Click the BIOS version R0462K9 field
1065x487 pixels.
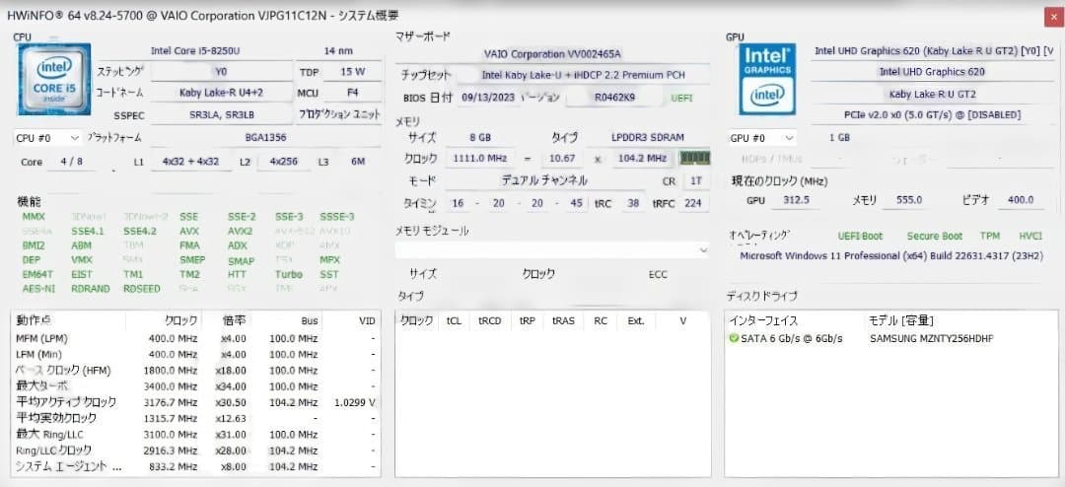pos(614,98)
